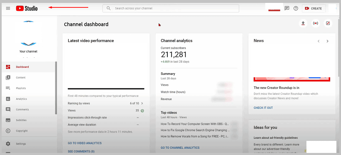Click the Ranking by views row text

coord(79,103)
